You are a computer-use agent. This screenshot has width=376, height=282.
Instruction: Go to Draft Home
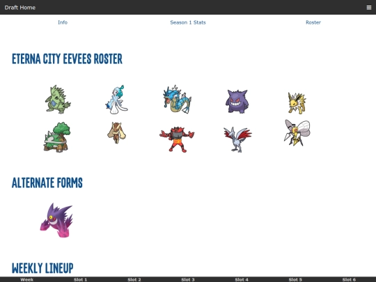20,8
